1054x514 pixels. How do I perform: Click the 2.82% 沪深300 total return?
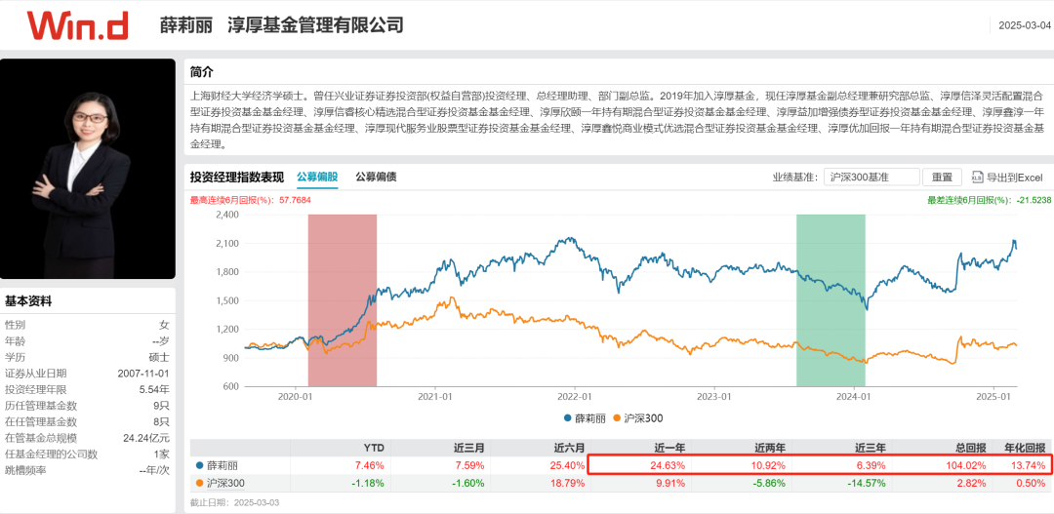[971, 483]
